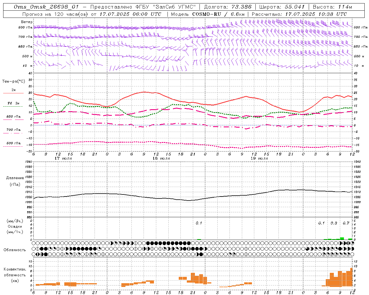This screenshot has height=295, width=369.
Task: Click the station title Oms_Omsk_26698_01
Action: pyautogui.click(x=46, y=7)
